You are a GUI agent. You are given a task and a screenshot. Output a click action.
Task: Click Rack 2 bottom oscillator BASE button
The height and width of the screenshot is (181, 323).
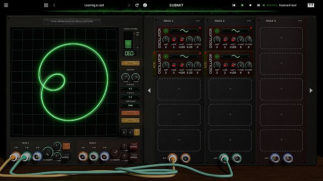coord(225,65)
